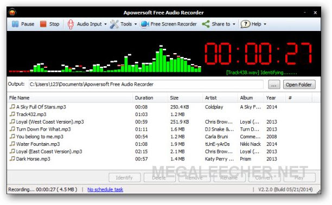
Task: Click the 251.9 KB size cell
Action: tap(180, 122)
